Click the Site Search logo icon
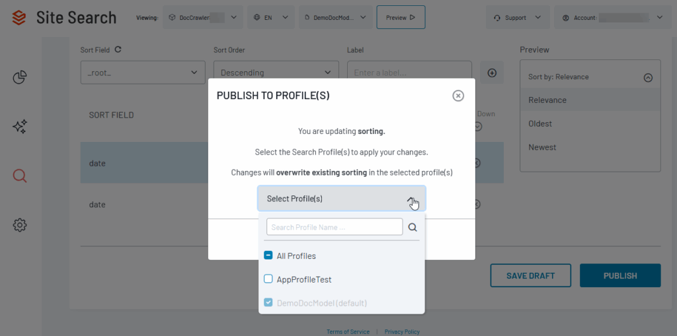The height and width of the screenshot is (336, 677). point(19,18)
